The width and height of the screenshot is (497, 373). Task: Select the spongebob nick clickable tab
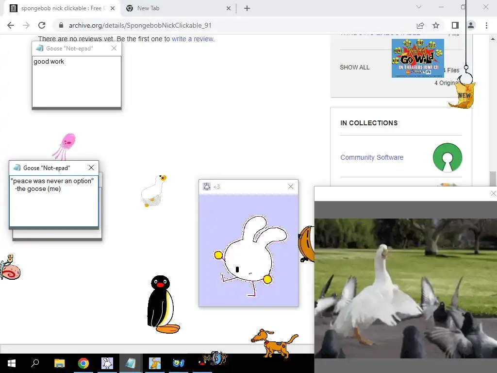(x=61, y=8)
